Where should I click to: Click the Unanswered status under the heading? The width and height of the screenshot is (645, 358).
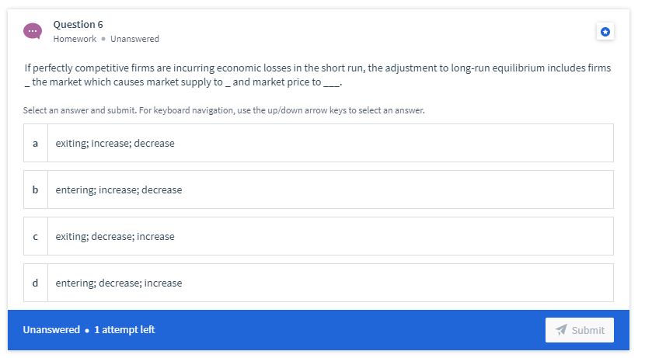tap(134, 39)
